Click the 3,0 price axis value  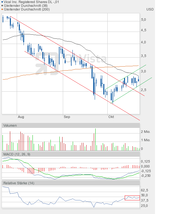pyautogui.click(x=143, y=71)
